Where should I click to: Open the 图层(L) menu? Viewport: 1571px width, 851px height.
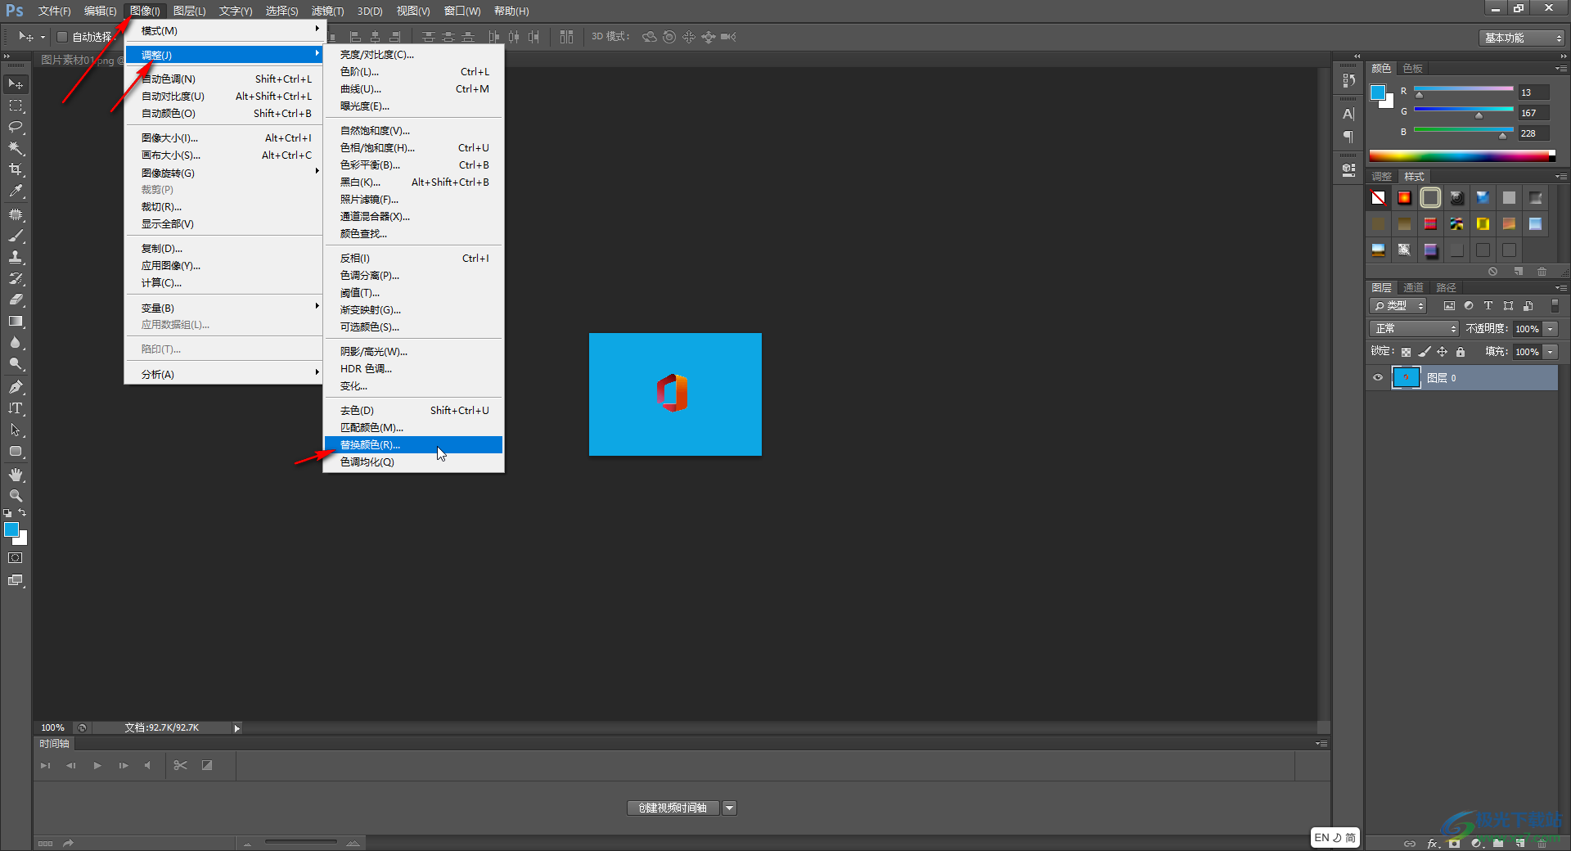coord(189,11)
